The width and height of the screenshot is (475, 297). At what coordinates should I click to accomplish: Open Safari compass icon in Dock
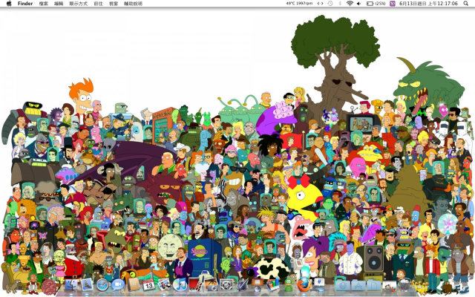coord(102,285)
